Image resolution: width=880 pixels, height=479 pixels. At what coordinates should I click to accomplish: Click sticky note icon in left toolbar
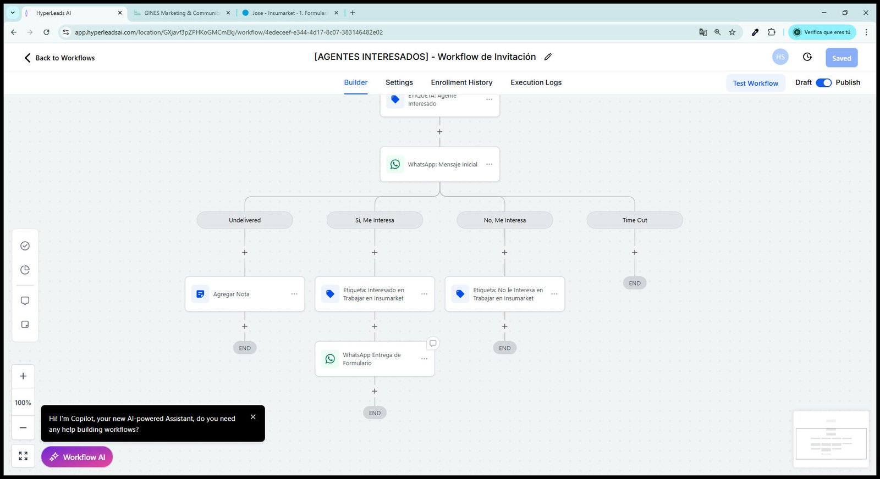pos(25,325)
